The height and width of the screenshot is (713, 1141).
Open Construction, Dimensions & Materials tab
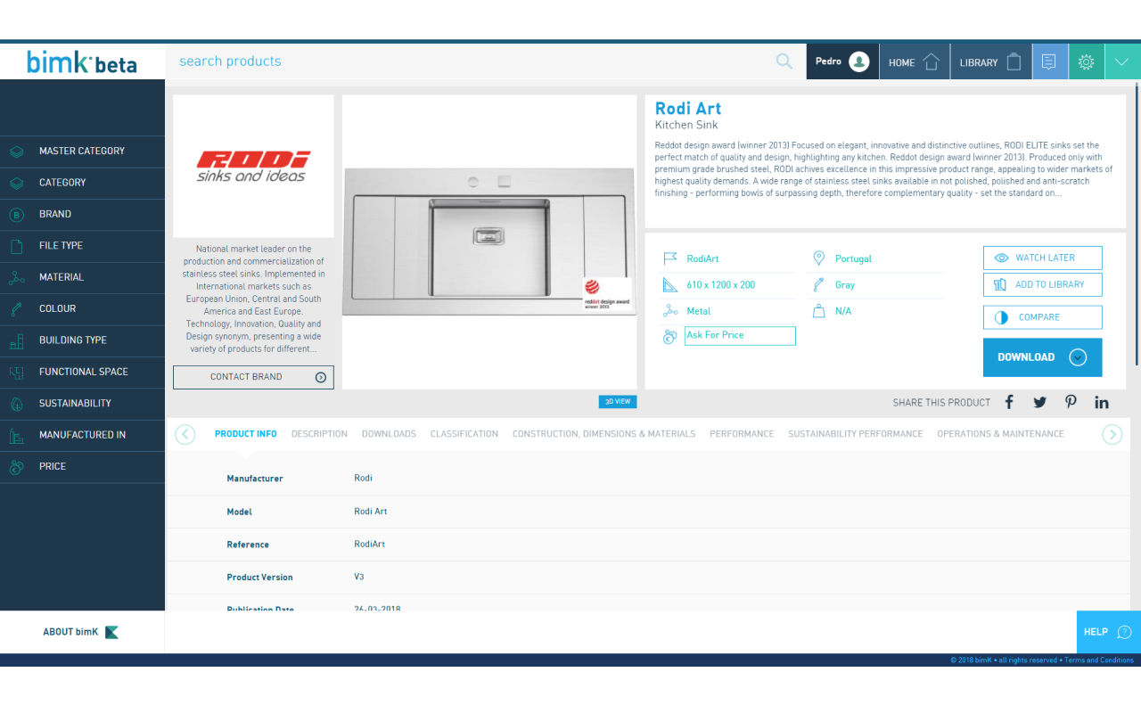coord(603,434)
